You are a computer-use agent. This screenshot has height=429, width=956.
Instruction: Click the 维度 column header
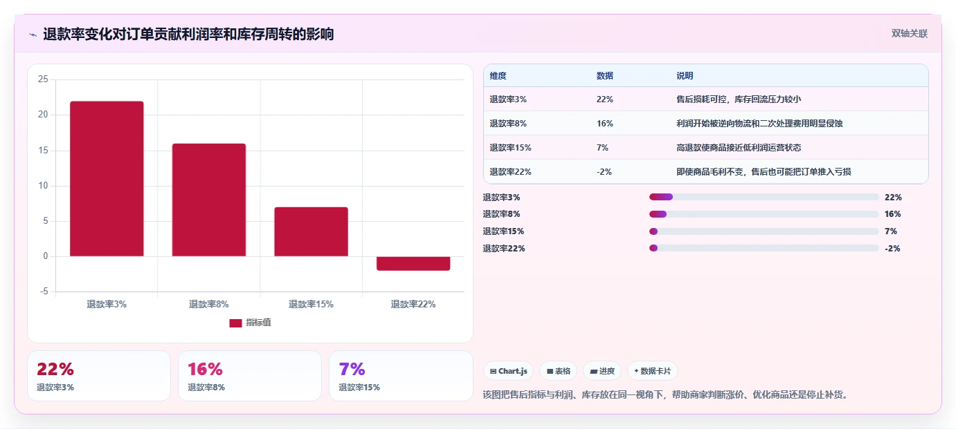click(x=498, y=76)
